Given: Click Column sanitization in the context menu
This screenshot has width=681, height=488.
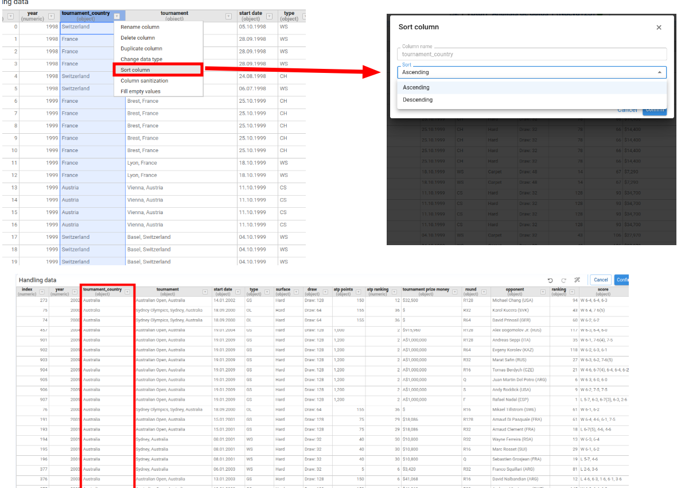Looking at the screenshot, I should 144,81.
